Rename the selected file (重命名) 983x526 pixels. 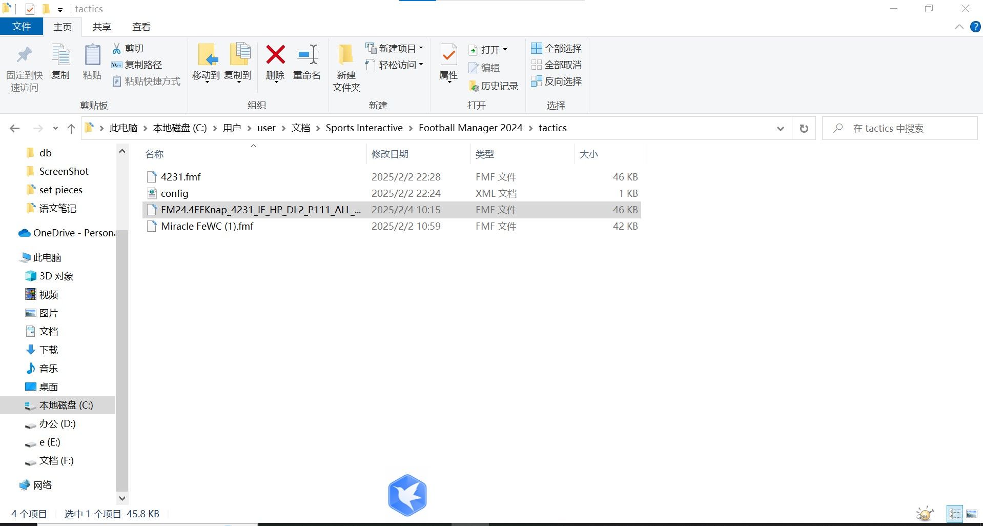click(307, 62)
